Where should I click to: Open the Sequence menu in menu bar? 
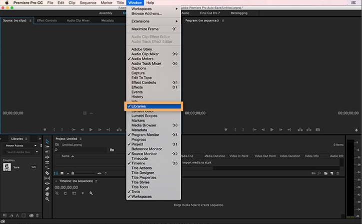point(88,3)
